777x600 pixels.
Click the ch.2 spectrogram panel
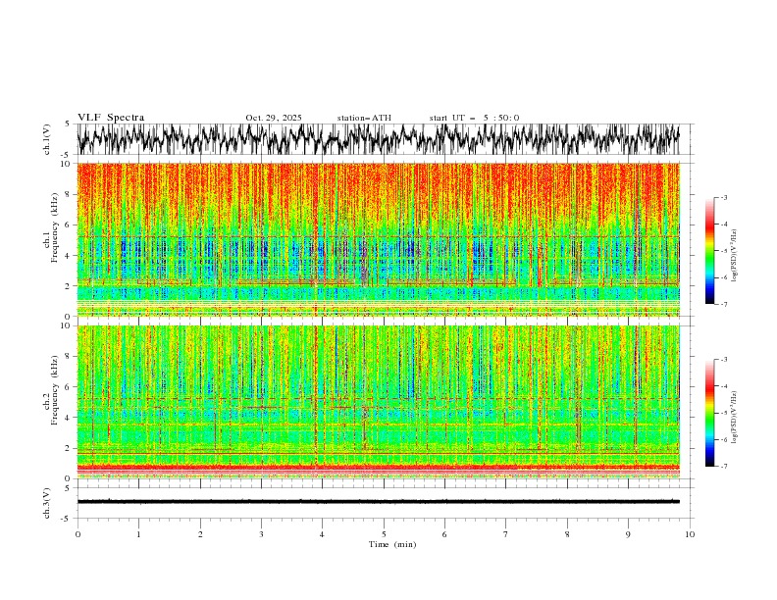pos(378,402)
